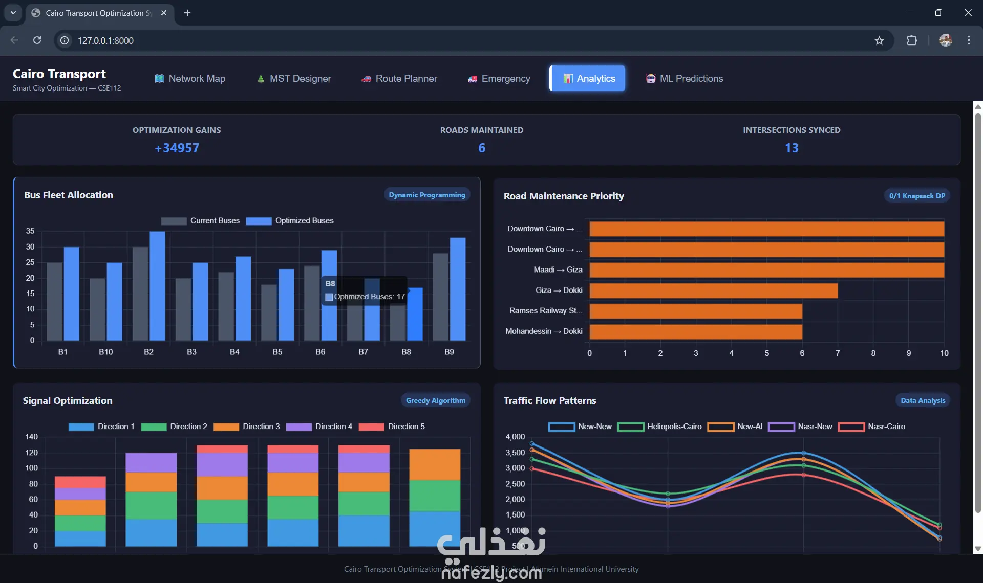Open the browser extensions puzzle icon
The width and height of the screenshot is (983, 583).
(912, 40)
